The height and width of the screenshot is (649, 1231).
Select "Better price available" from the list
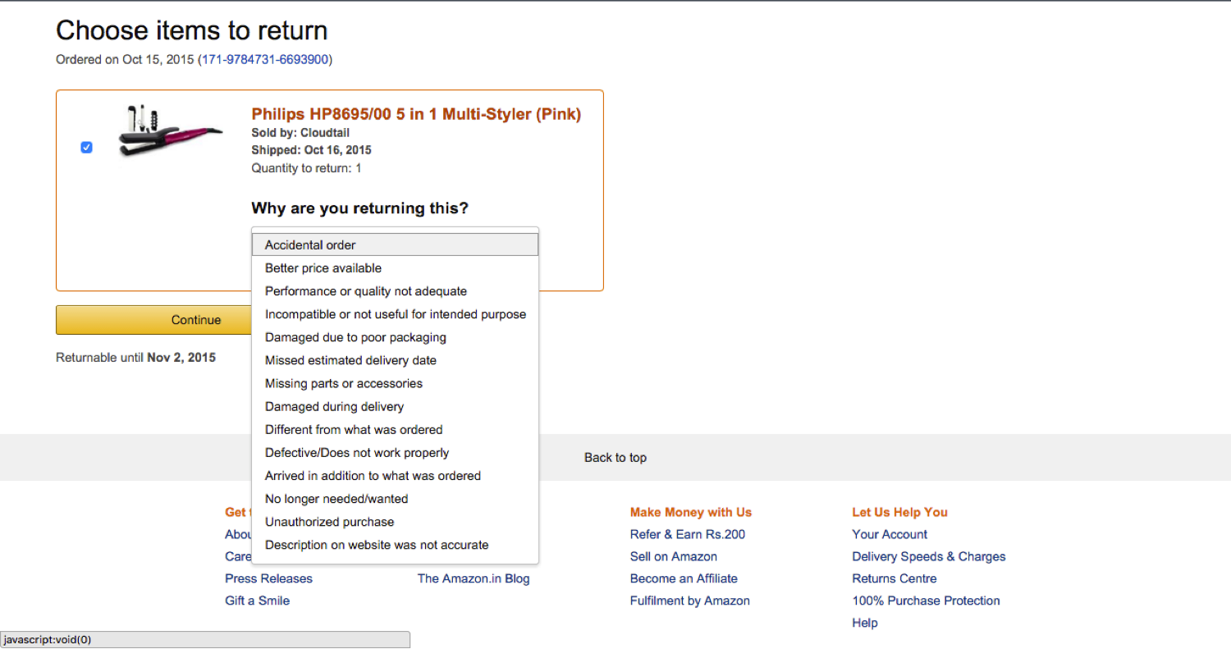pyautogui.click(x=323, y=268)
